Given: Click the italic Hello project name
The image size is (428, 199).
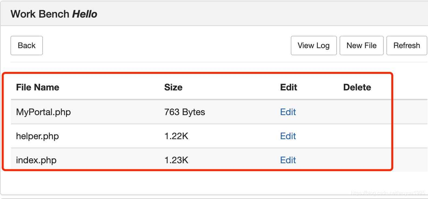Looking at the screenshot, I should tap(85, 14).
